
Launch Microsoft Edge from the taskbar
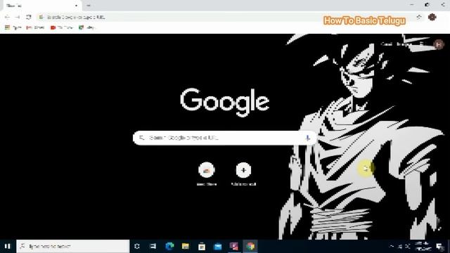[169, 246]
